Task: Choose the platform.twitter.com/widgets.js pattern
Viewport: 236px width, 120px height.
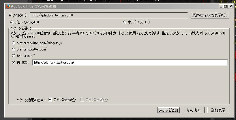Action: pyautogui.click(x=14, y=43)
